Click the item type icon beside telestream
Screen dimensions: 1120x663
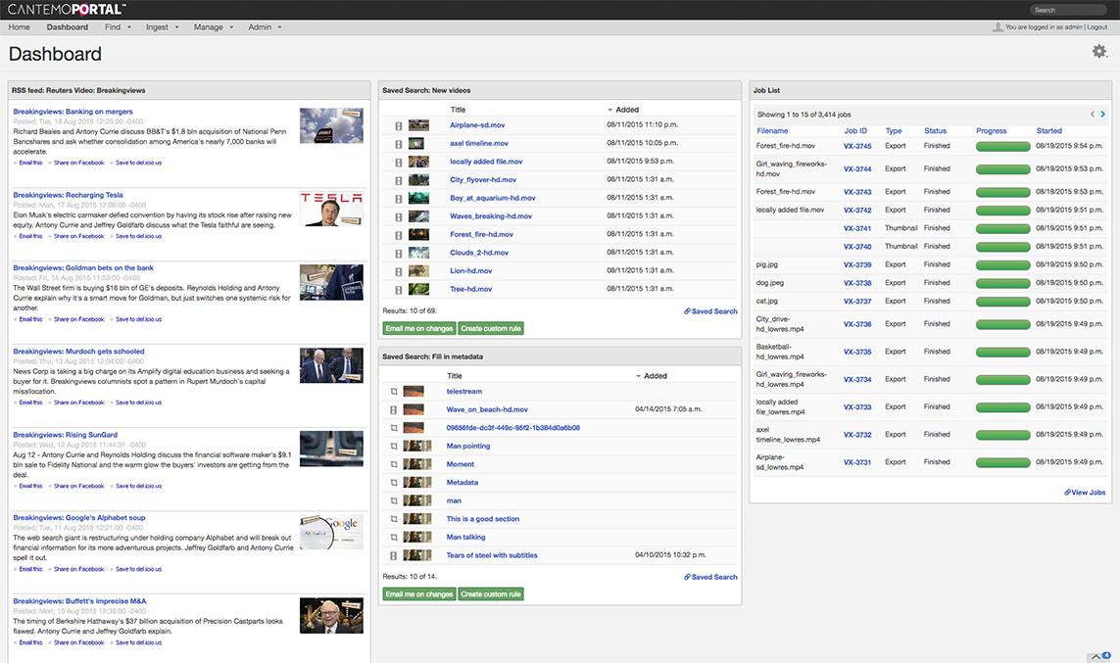click(x=394, y=392)
